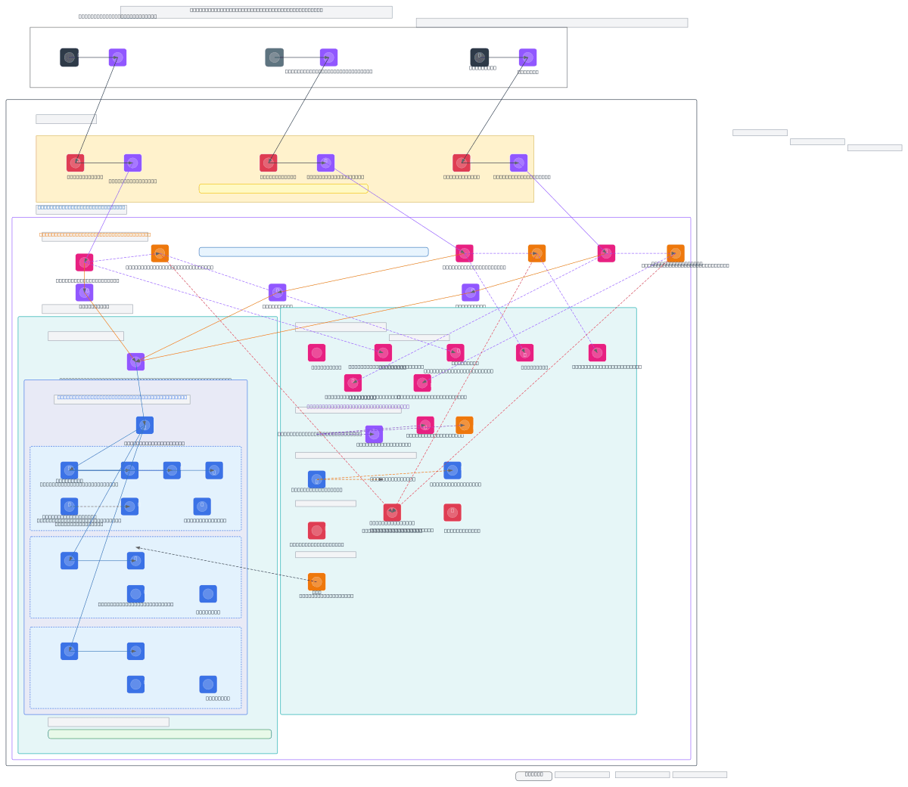Select the leftmost pink node in the right teal panel

click(x=316, y=352)
